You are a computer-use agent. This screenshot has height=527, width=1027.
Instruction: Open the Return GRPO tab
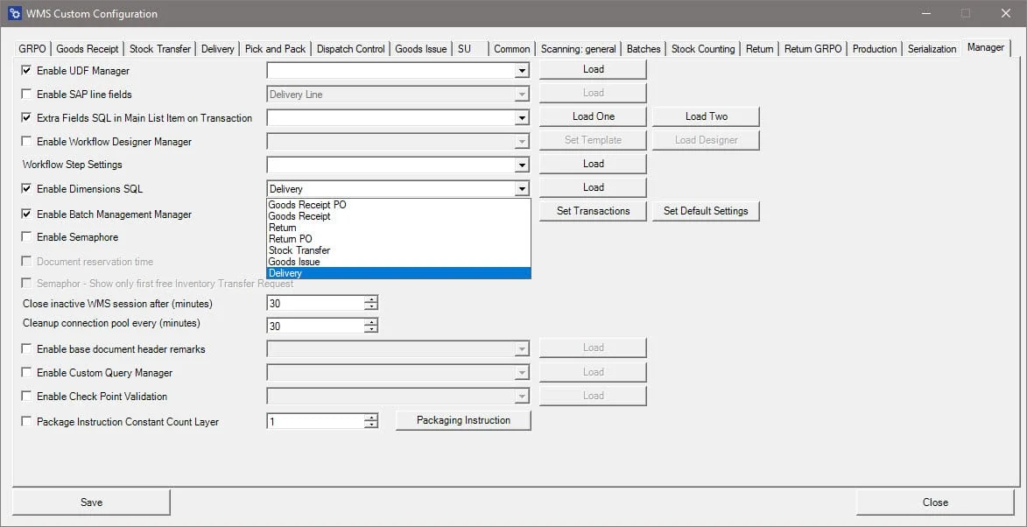pos(812,49)
